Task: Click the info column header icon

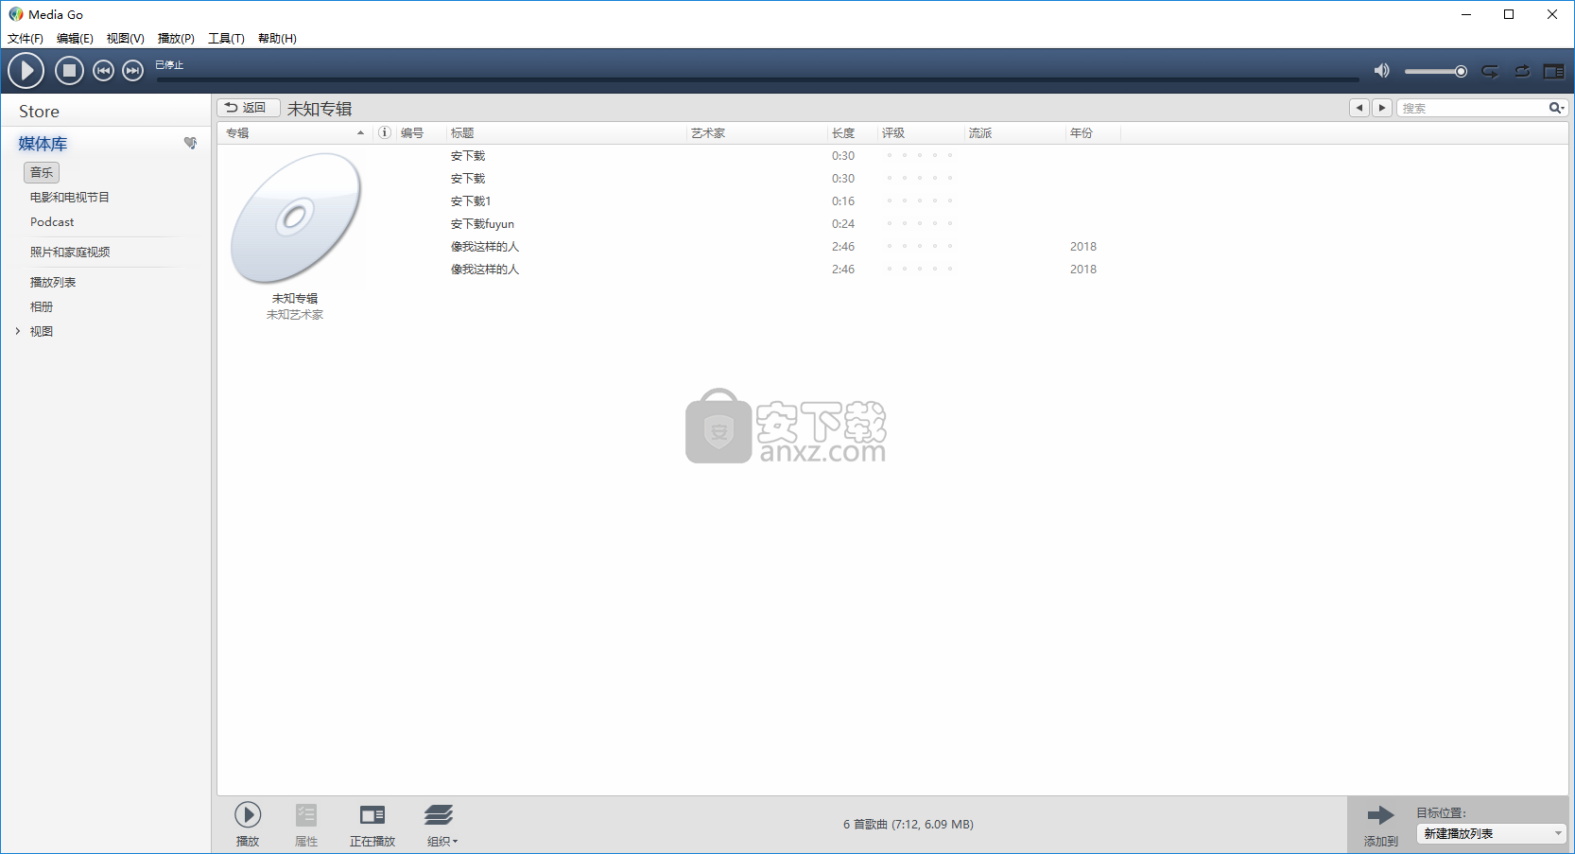Action: click(x=385, y=133)
